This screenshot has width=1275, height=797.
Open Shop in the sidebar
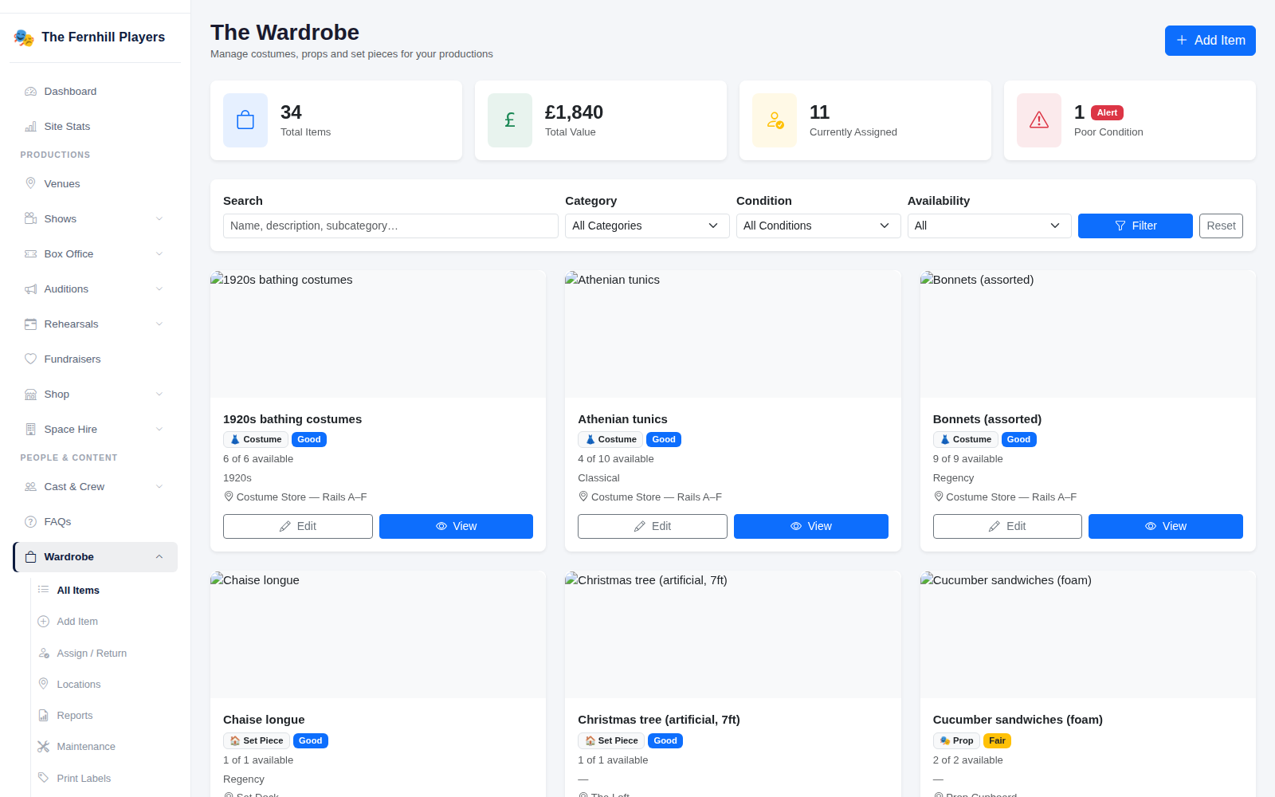[x=95, y=395]
